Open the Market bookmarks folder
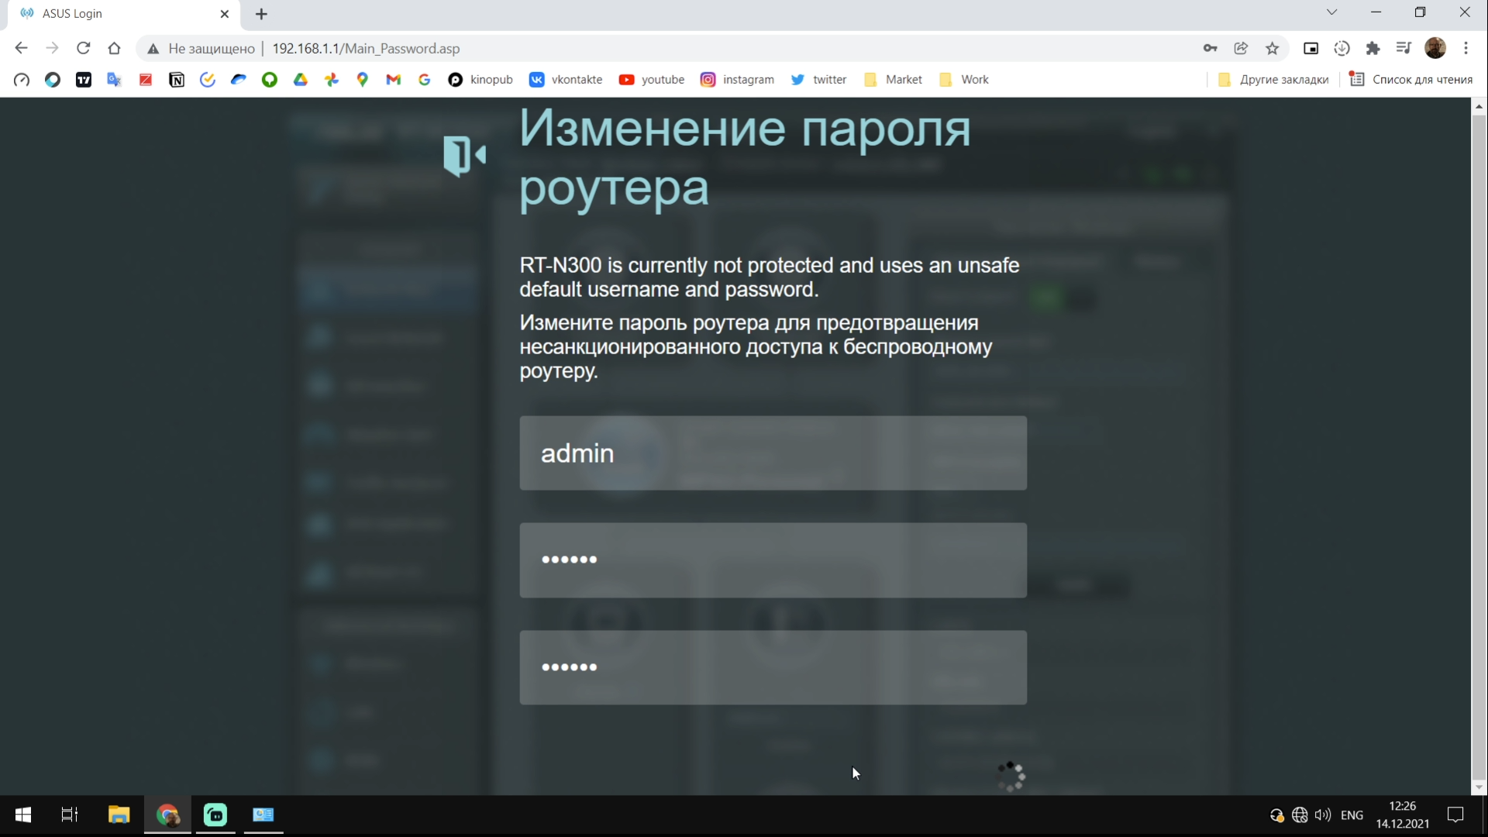Image resolution: width=1488 pixels, height=837 pixels. (x=893, y=79)
